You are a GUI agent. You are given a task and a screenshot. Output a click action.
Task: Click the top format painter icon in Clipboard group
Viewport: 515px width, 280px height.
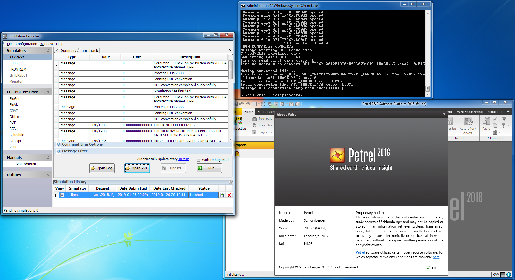click(504, 119)
